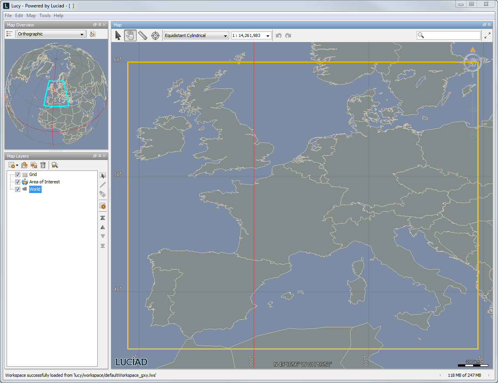This screenshot has height=383, width=498.
Task: Click the map search input field
Action: (449, 35)
